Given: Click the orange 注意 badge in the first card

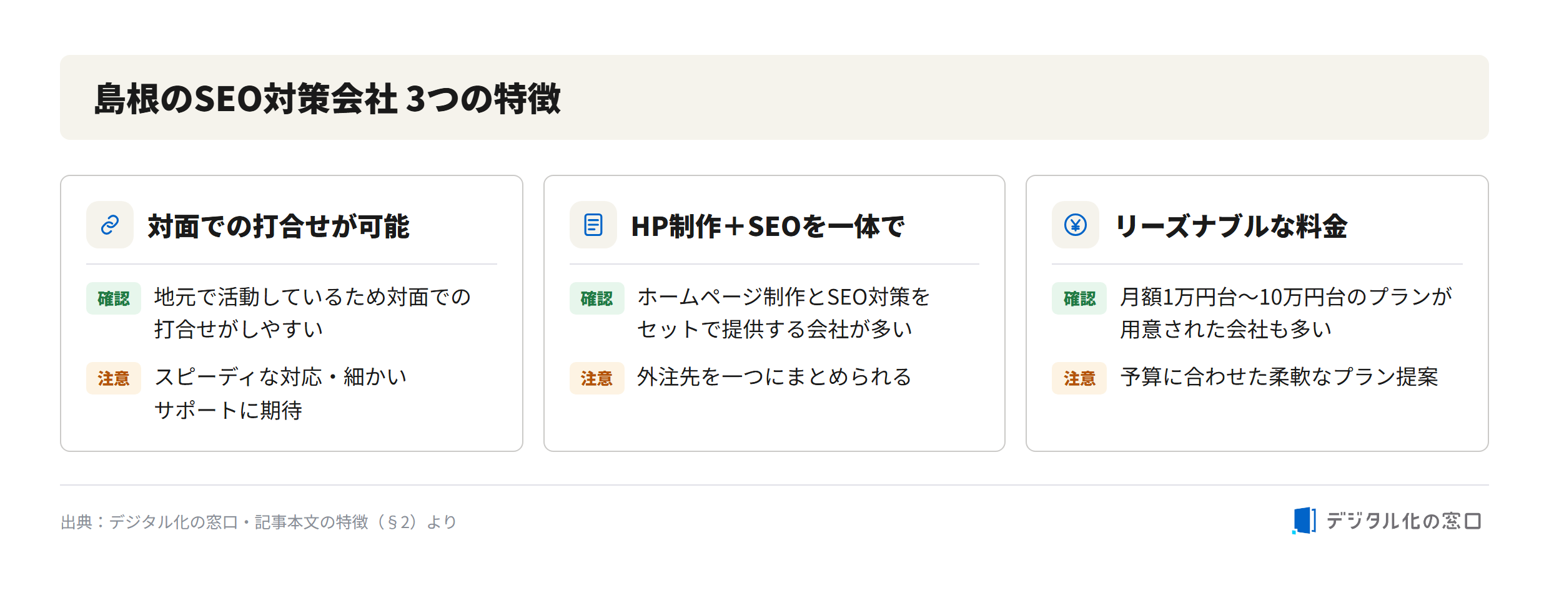Looking at the screenshot, I should coord(114,378).
